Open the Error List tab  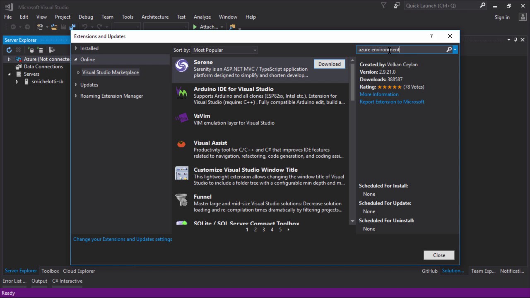point(14,281)
